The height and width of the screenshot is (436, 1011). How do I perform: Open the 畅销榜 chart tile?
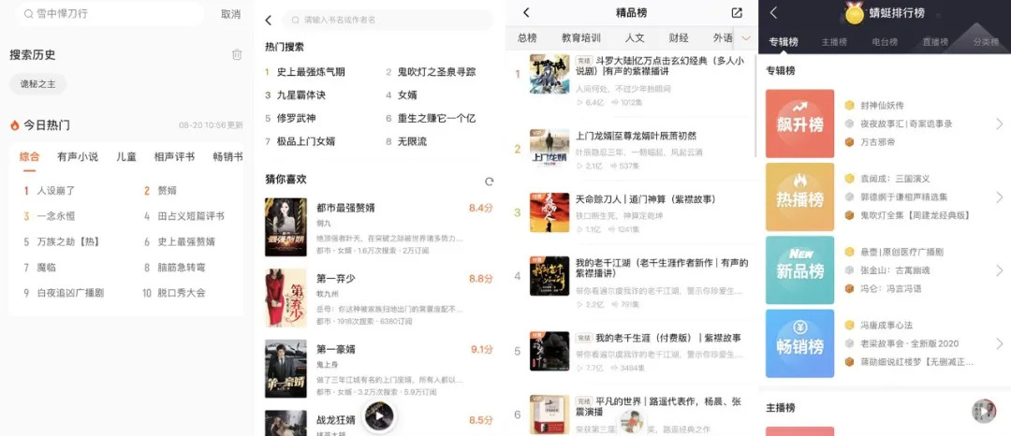pyautogui.click(x=799, y=343)
